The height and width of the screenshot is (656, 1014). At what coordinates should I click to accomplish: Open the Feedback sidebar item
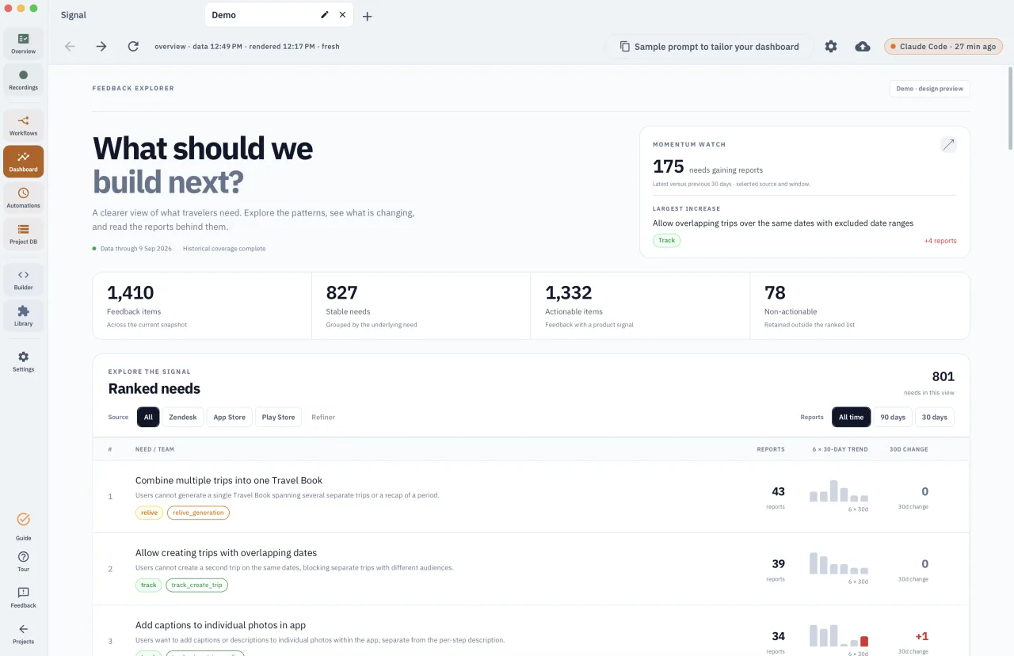coord(23,597)
